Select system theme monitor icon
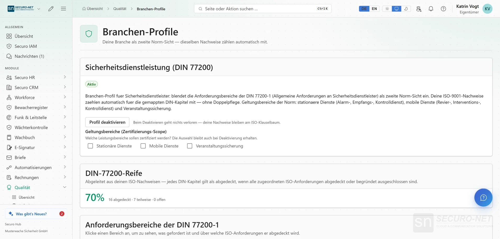Screen dimensions: 500x239 (x=396, y=9)
